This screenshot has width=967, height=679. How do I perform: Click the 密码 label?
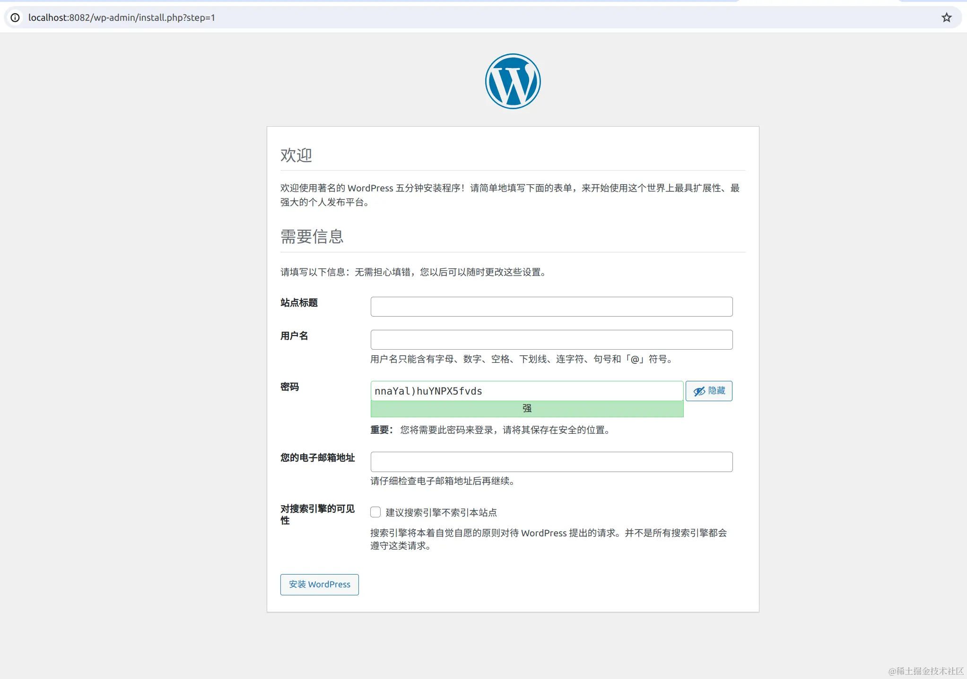pyautogui.click(x=289, y=387)
